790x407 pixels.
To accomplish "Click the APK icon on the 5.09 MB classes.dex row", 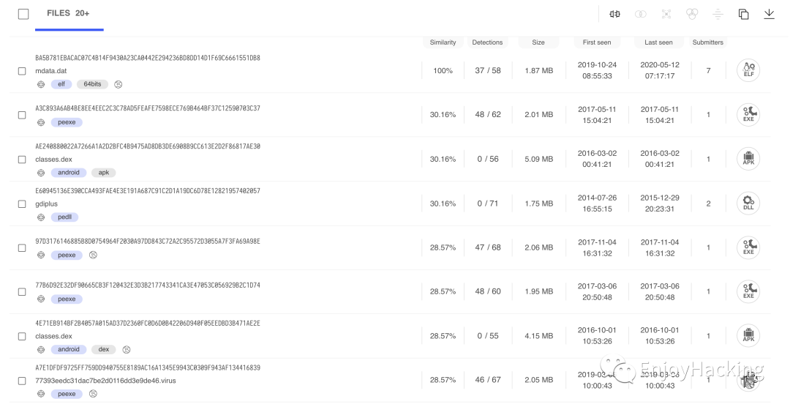I will coord(748,159).
